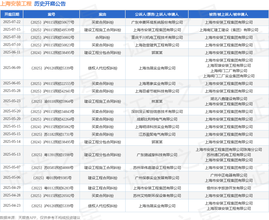The height and width of the screenshot is (220, 269).
Task: Click defendant 湖北八鑫建设有限公司
Action: tap(229, 99)
